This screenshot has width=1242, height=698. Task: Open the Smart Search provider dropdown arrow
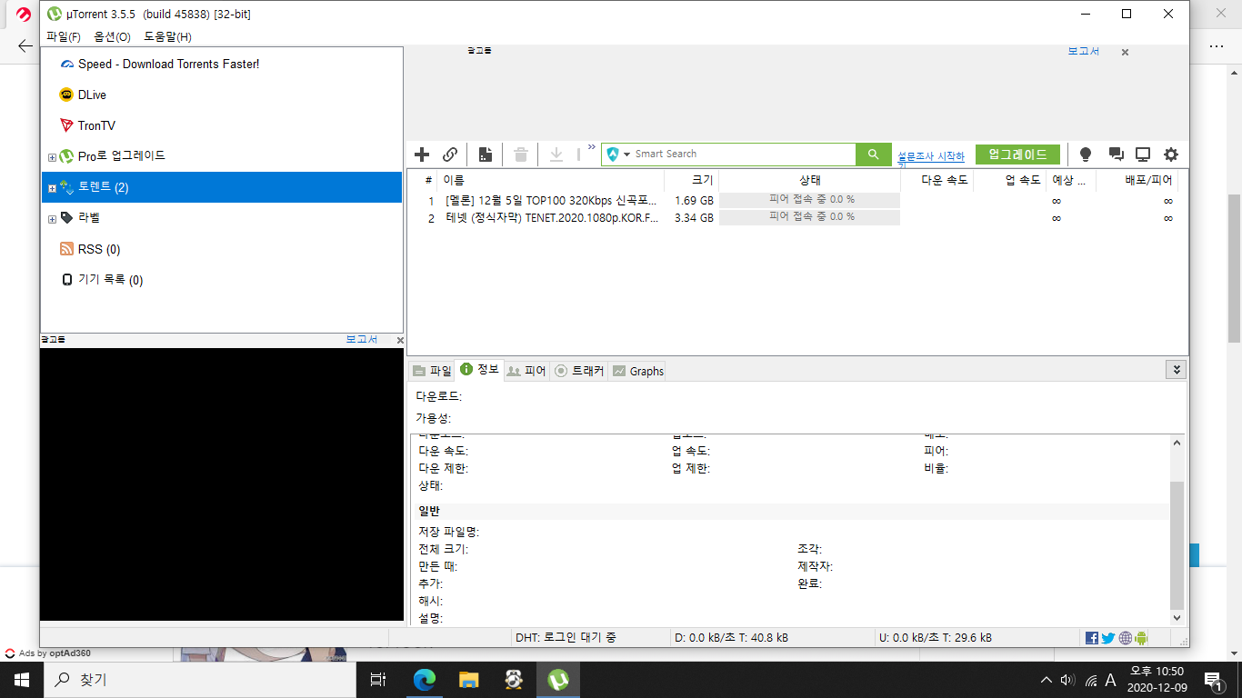click(626, 155)
